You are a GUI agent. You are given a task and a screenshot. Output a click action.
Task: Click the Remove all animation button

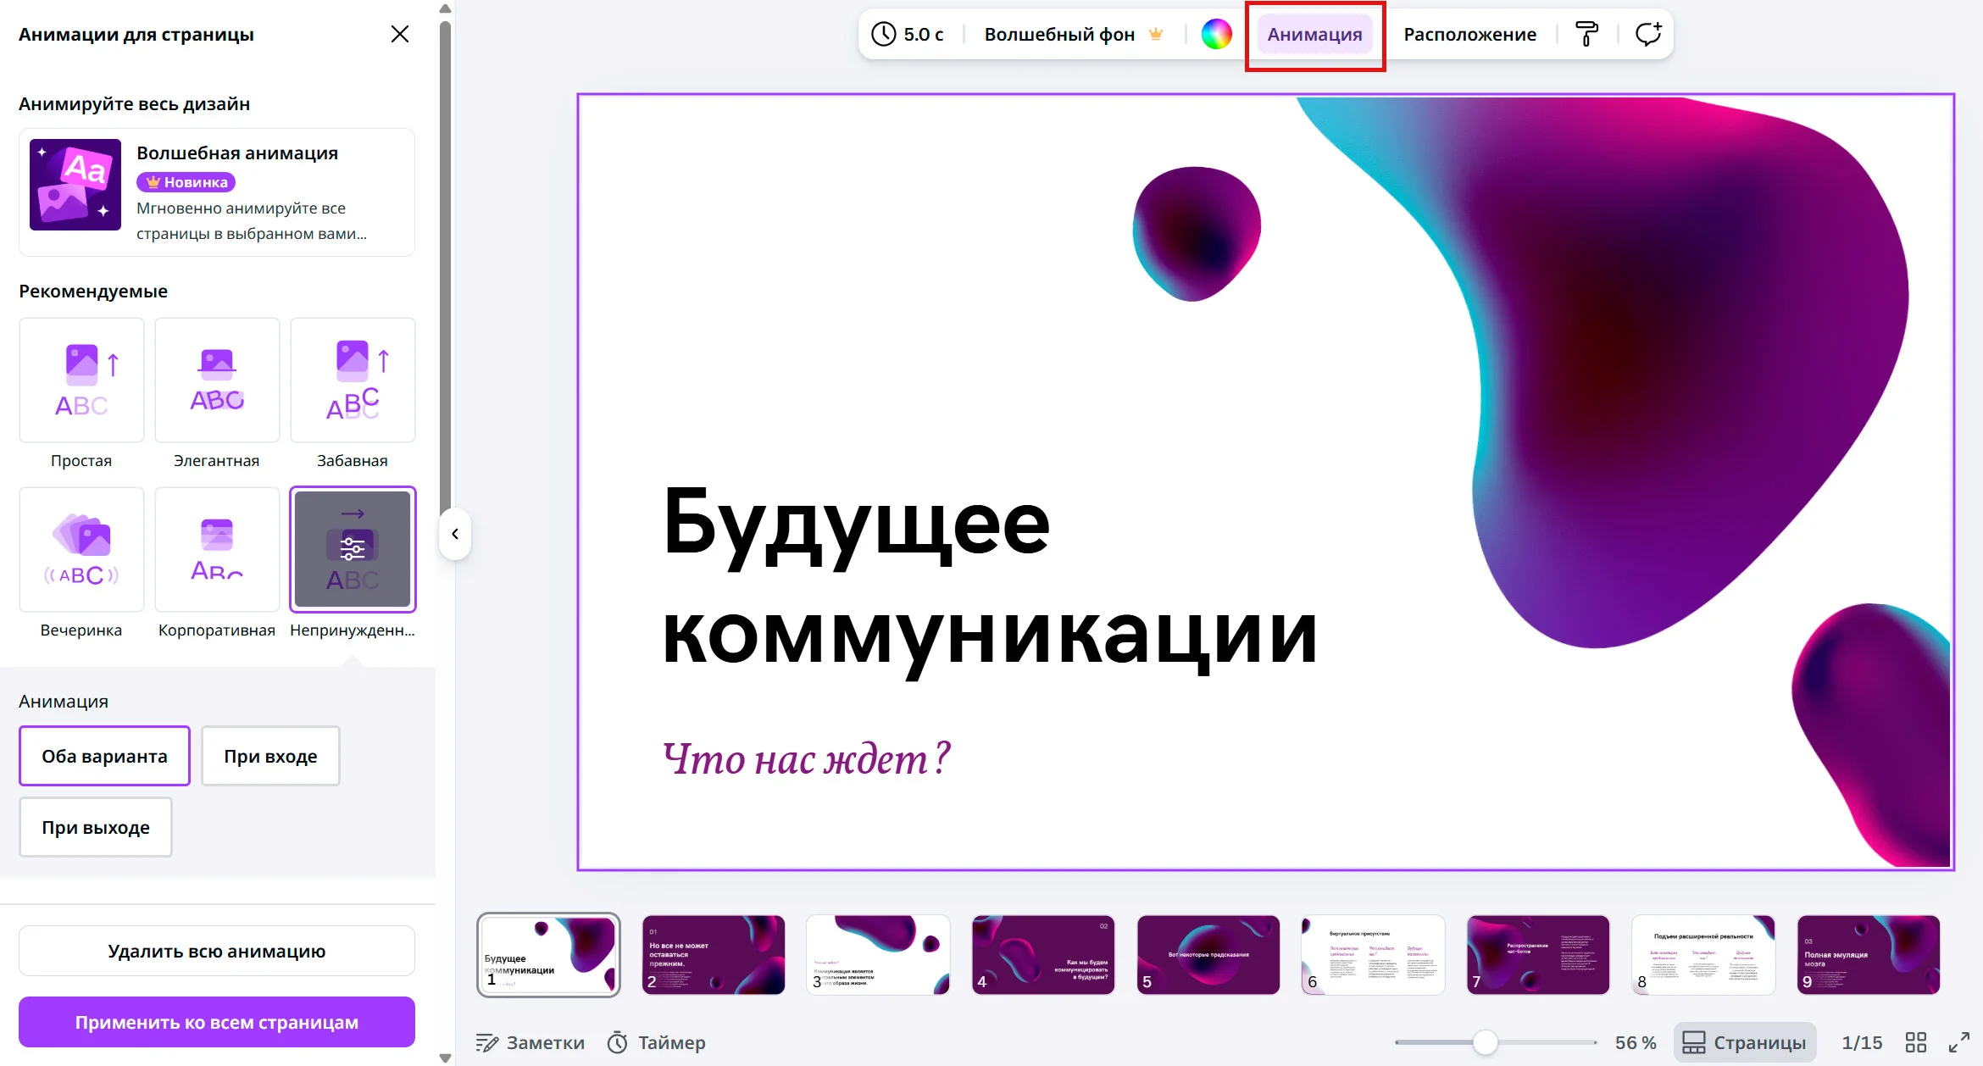(217, 951)
